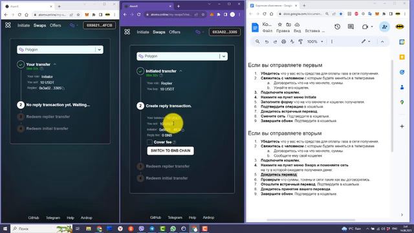414x233 pixels.
Task: Open the Вставка menu in Docs
Action: (x=312, y=31)
